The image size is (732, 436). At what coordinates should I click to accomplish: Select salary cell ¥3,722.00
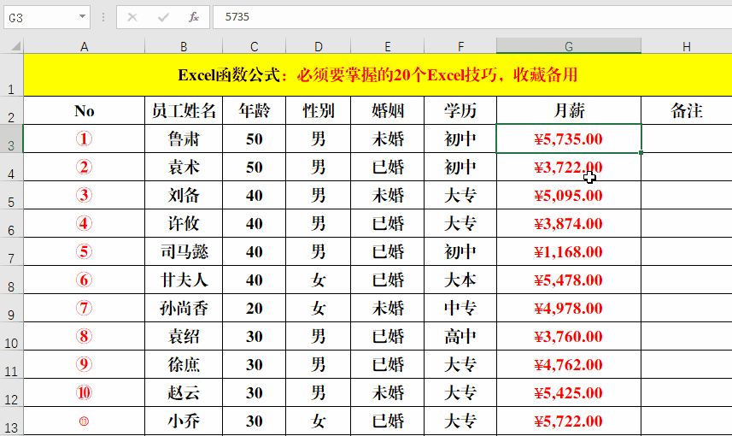click(569, 168)
